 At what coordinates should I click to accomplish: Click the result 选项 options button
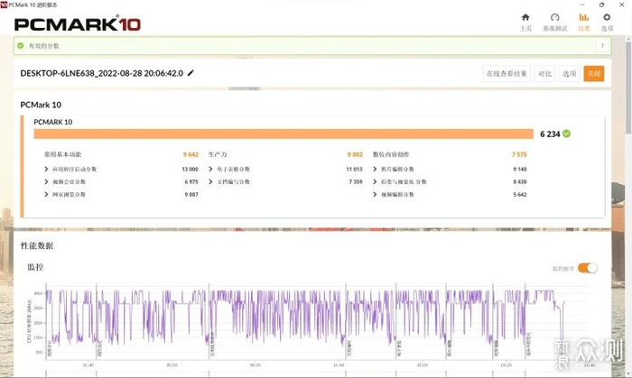coord(569,74)
